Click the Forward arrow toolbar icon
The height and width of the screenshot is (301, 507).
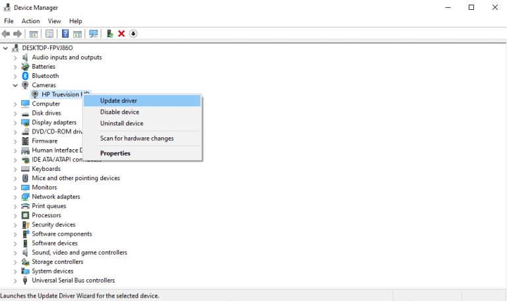tap(17, 34)
